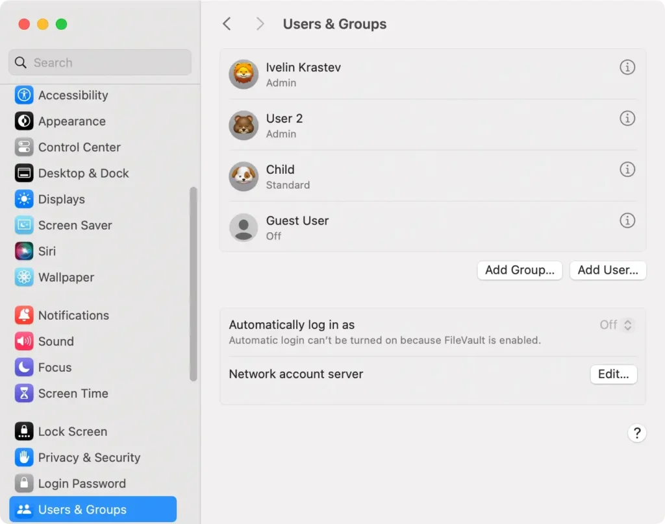Click inside the Search field
665x524 pixels.
(99, 62)
